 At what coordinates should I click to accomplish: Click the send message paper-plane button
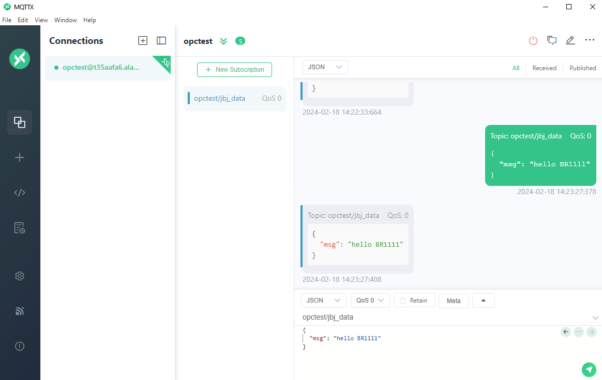point(589,369)
